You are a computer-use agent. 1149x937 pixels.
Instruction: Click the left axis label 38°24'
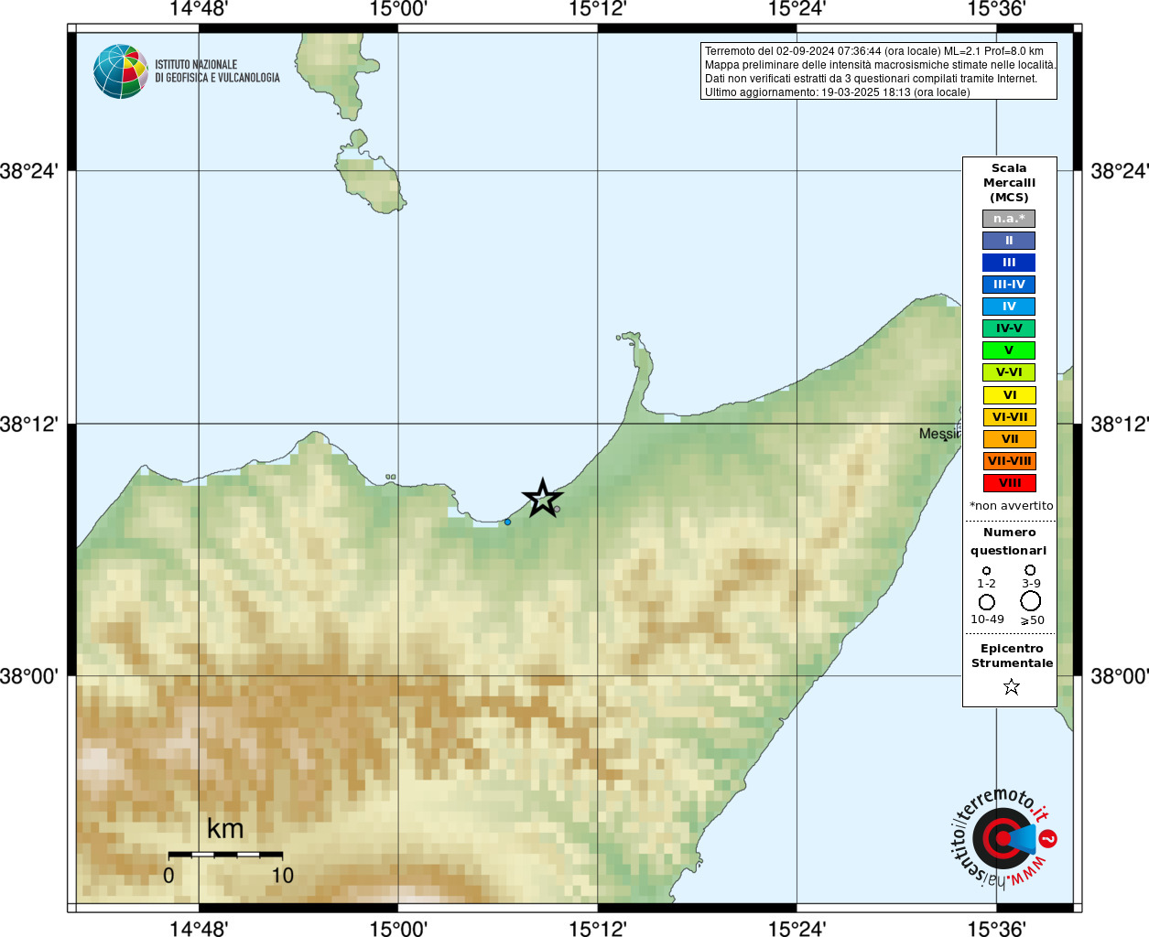pyautogui.click(x=29, y=171)
